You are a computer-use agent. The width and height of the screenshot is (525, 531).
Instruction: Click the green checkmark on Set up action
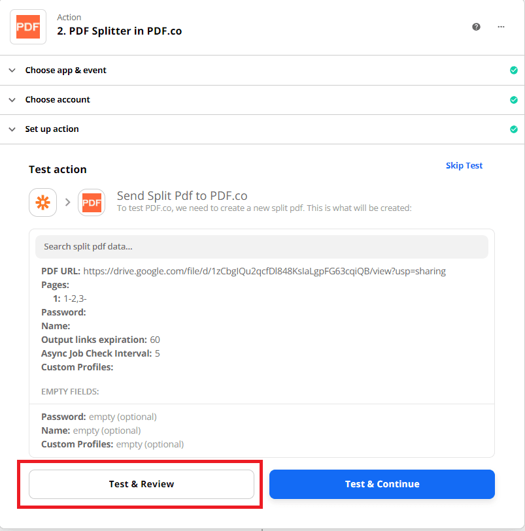(514, 129)
